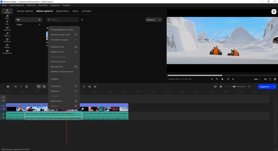Viewport: 278px width, 151px height.
Task: Toggle link icon on audio track
Action: pos(3,118)
